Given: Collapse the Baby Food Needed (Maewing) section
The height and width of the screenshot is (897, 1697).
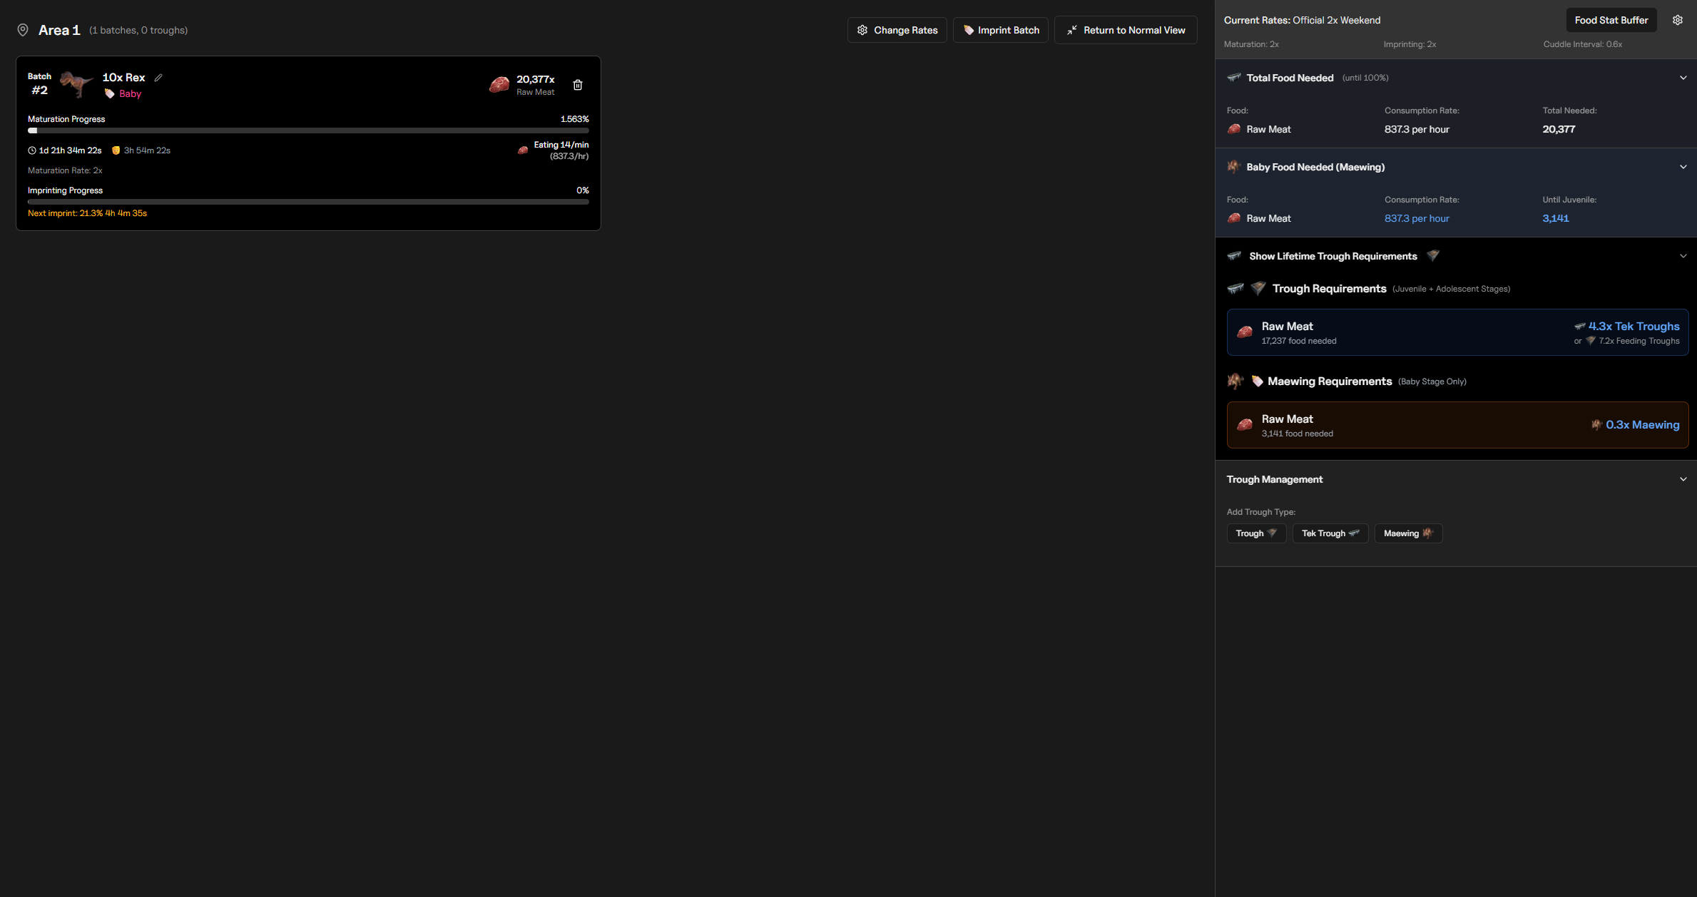Looking at the screenshot, I should 1683,167.
